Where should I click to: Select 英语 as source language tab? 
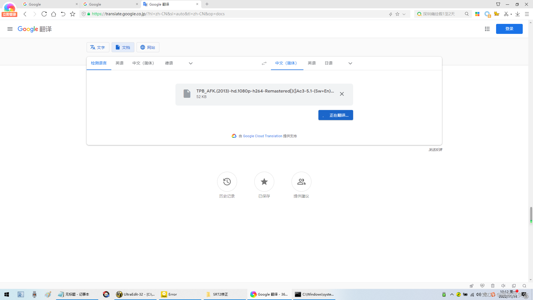[119, 63]
